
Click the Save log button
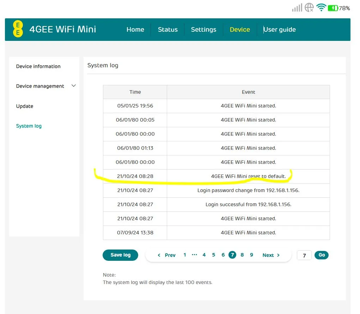[x=120, y=255]
